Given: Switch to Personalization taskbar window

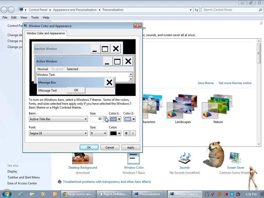Looking at the screenshot, I should coord(150,194).
